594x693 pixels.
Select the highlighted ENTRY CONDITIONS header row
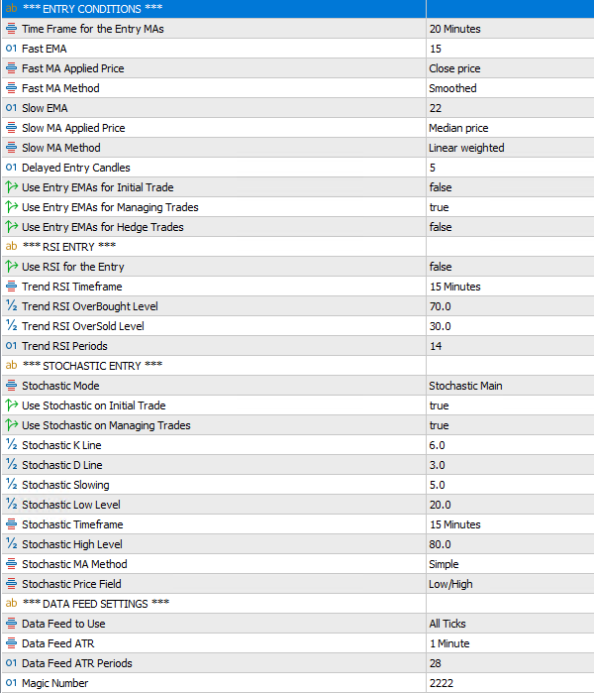click(x=298, y=9)
